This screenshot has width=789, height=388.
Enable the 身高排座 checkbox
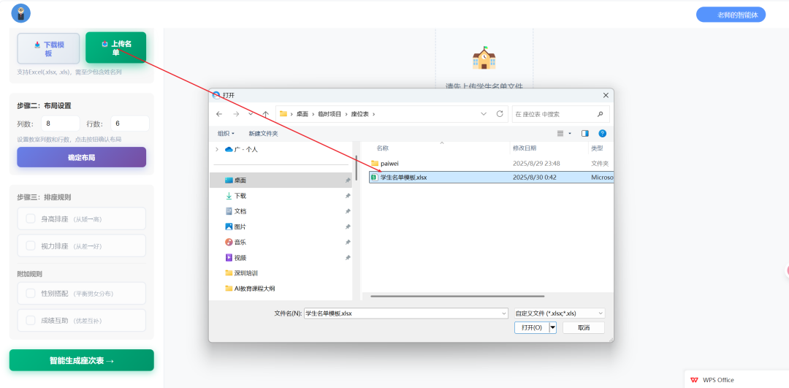[31, 218]
